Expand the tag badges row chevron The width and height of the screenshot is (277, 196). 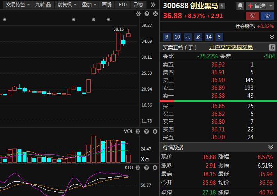pyautogui.click(x=272, y=37)
